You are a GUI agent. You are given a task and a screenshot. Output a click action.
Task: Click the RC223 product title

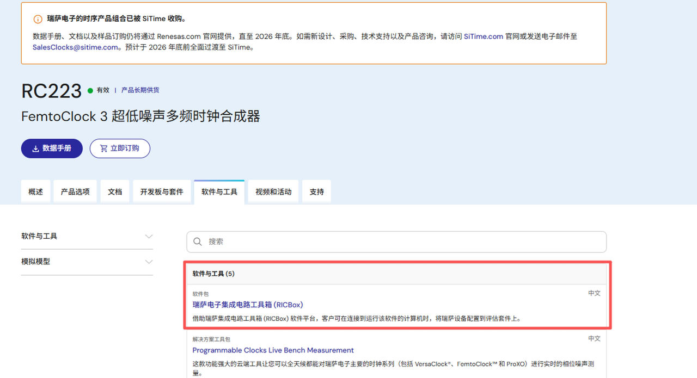point(52,91)
